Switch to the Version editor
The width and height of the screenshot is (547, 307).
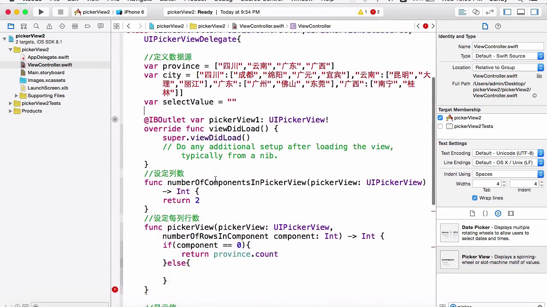tap(490, 12)
